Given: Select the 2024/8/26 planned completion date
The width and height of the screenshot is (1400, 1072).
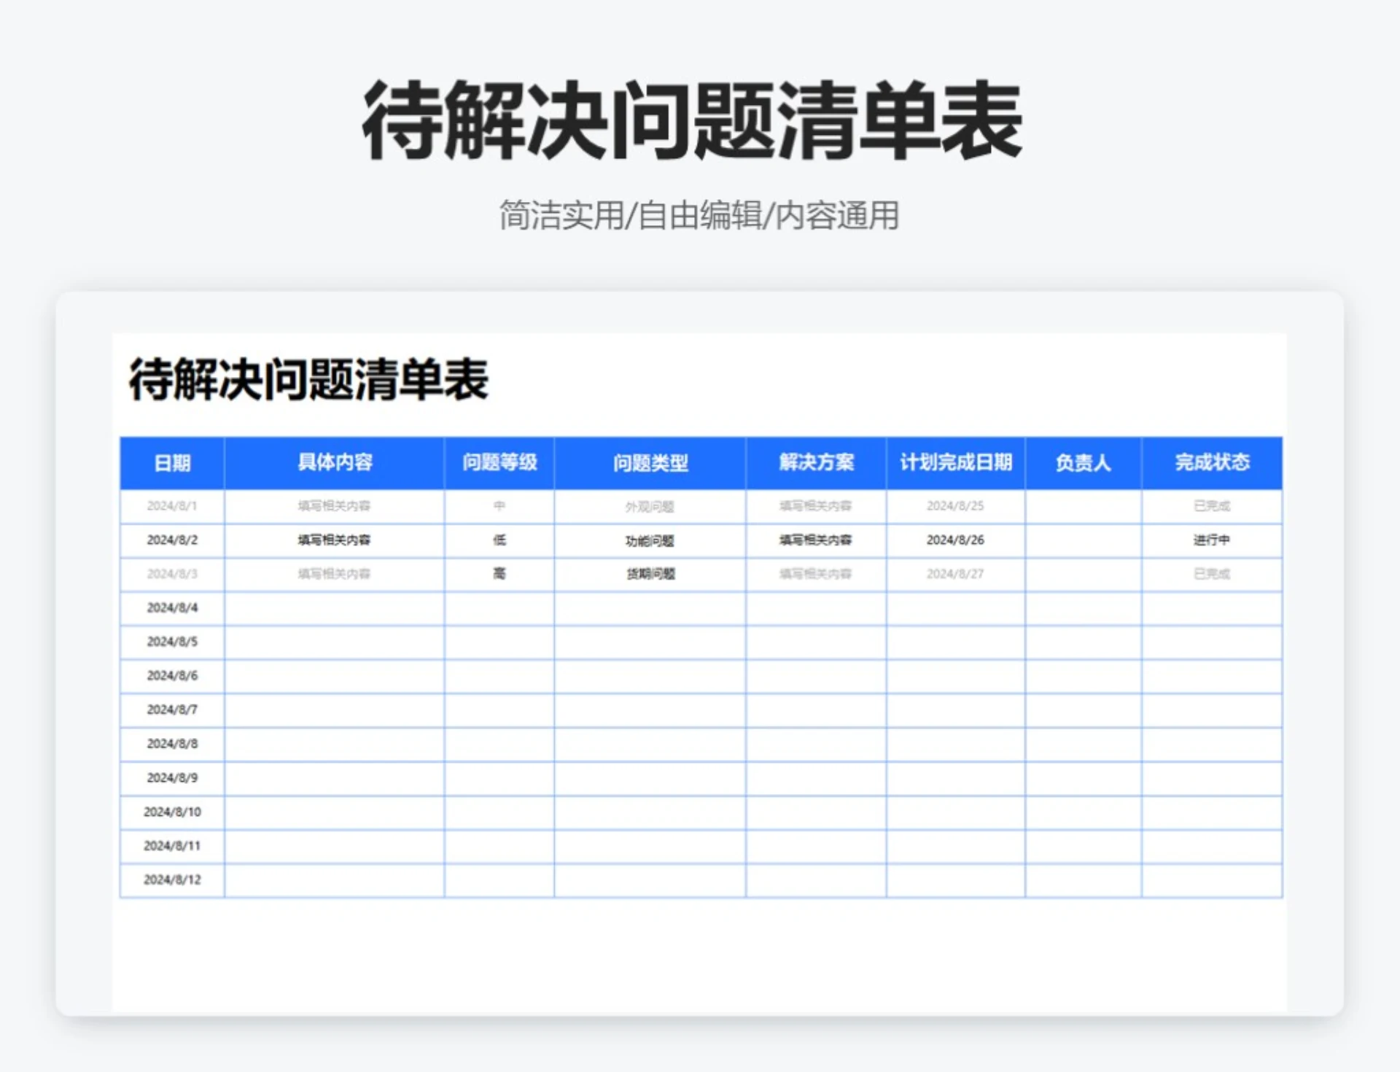Looking at the screenshot, I should (957, 540).
